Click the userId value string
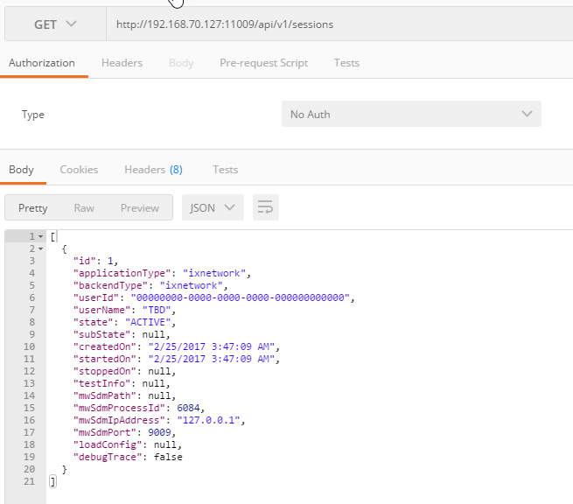The height and width of the screenshot is (504, 573). tap(241, 297)
